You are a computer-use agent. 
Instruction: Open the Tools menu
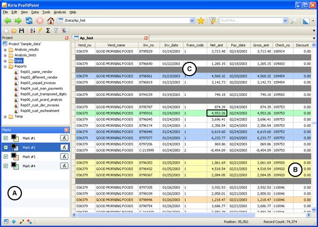[x=46, y=12]
